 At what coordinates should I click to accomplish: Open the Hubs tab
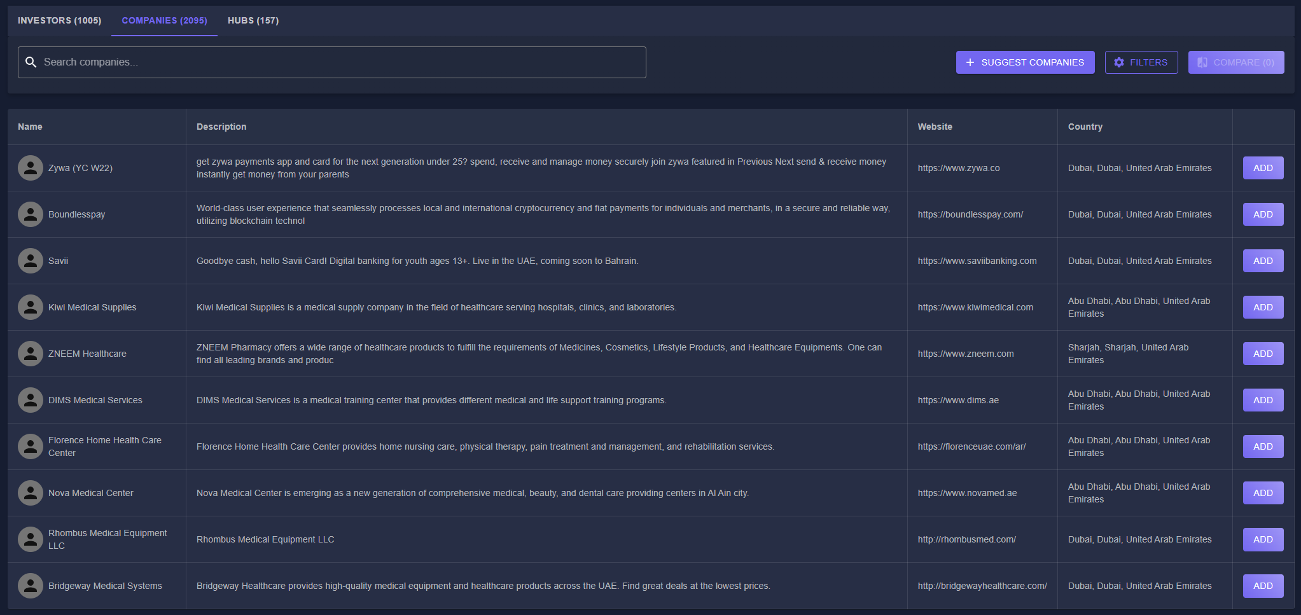[253, 20]
